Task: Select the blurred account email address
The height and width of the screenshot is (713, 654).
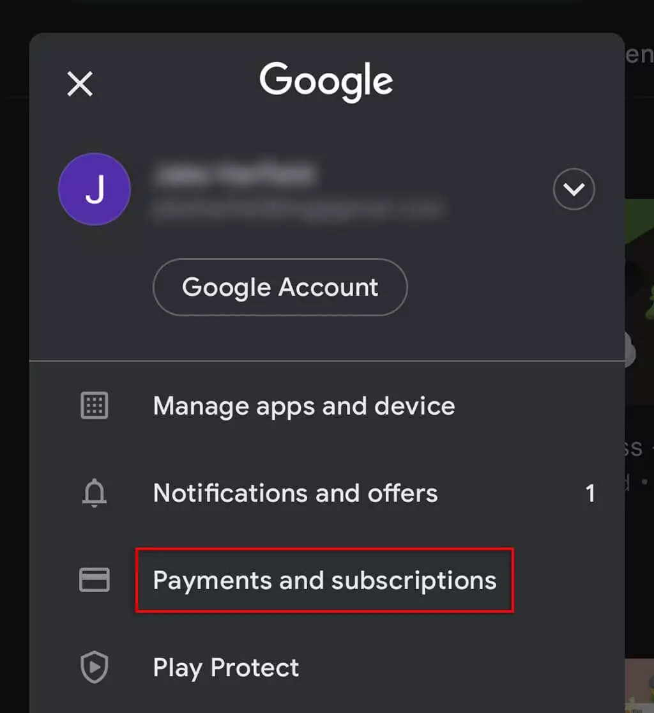Action: click(x=299, y=209)
